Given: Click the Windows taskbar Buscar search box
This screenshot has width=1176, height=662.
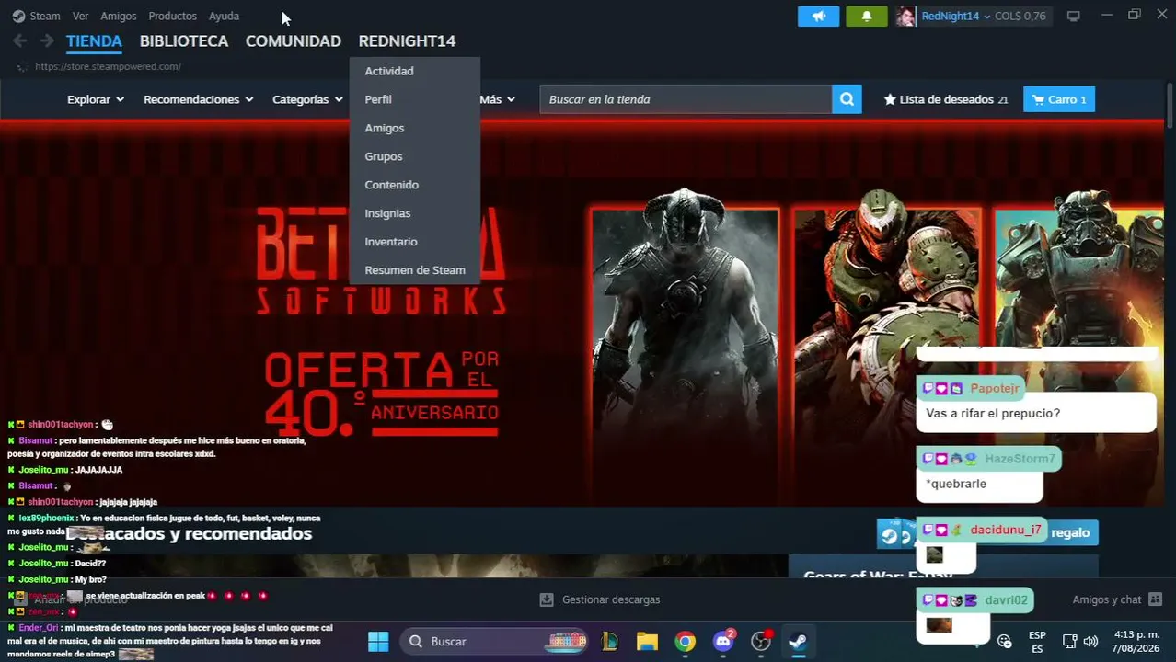Looking at the screenshot, I should tap(496, 641).
